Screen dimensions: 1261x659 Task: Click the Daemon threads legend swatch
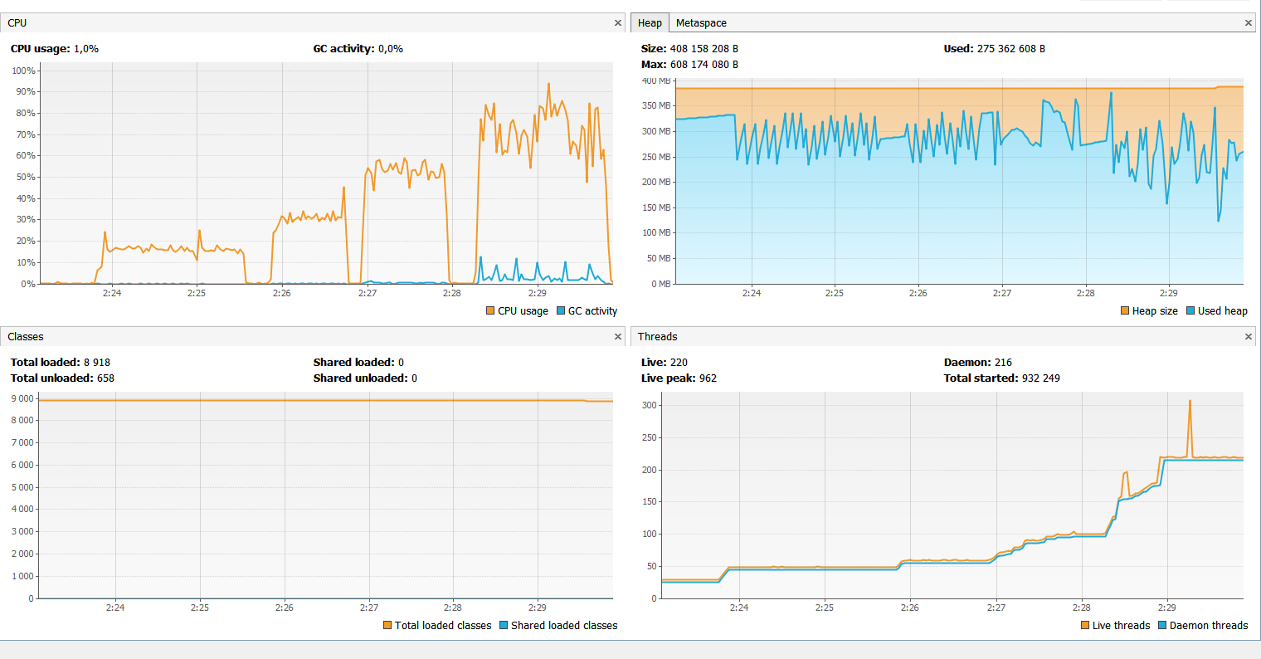tap(1162, 626)
